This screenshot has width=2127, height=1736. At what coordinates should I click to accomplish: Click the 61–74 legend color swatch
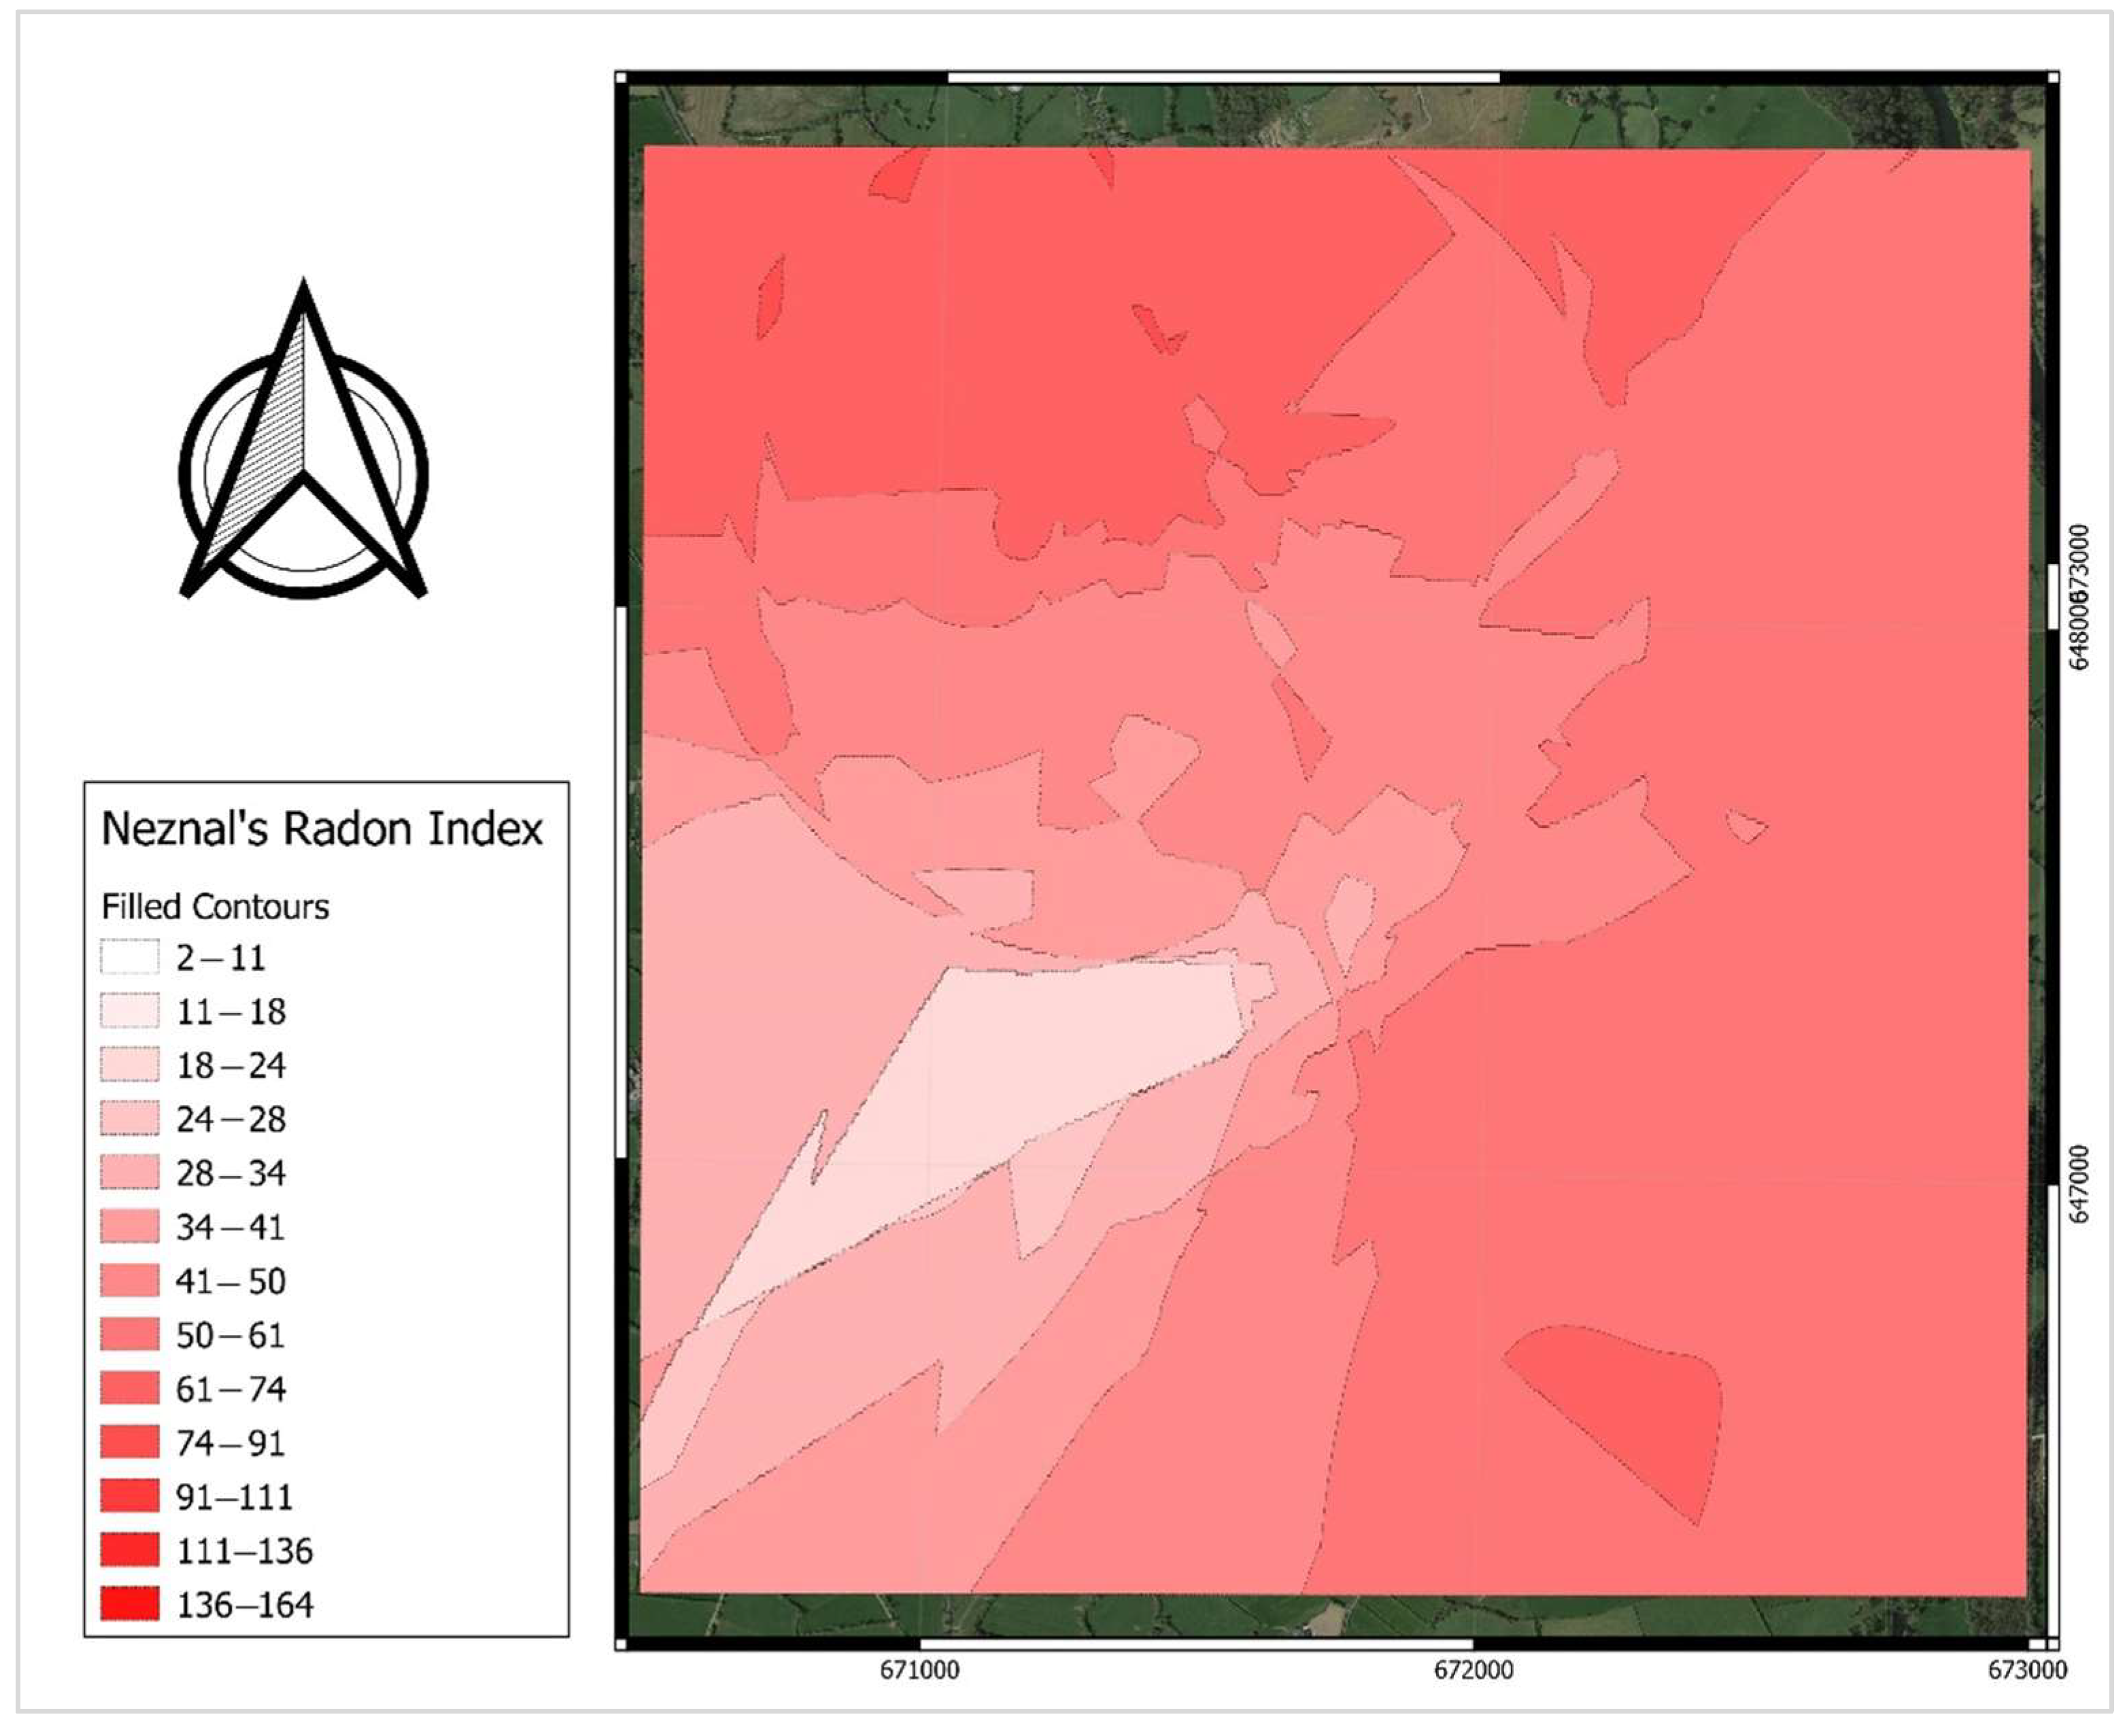pos(129,1389)
